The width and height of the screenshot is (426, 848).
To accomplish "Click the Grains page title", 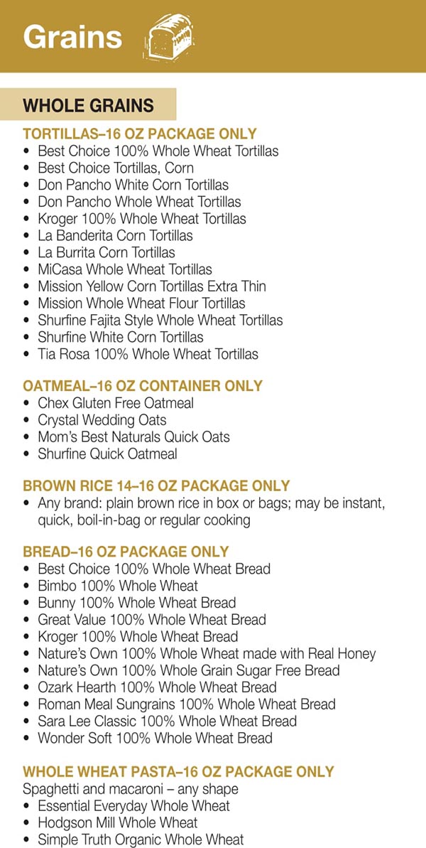I will [72, 36].
